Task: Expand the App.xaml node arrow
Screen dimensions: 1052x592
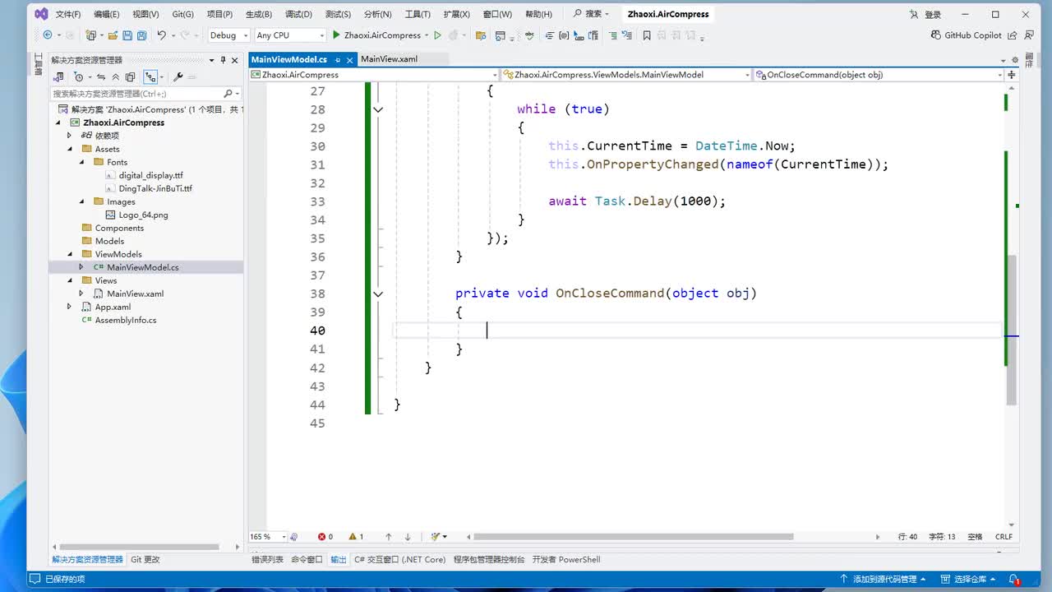Action: pos(70,307)
